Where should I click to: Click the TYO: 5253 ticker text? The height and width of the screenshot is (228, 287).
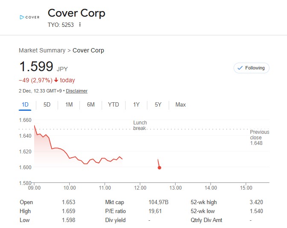pos(61,25)
